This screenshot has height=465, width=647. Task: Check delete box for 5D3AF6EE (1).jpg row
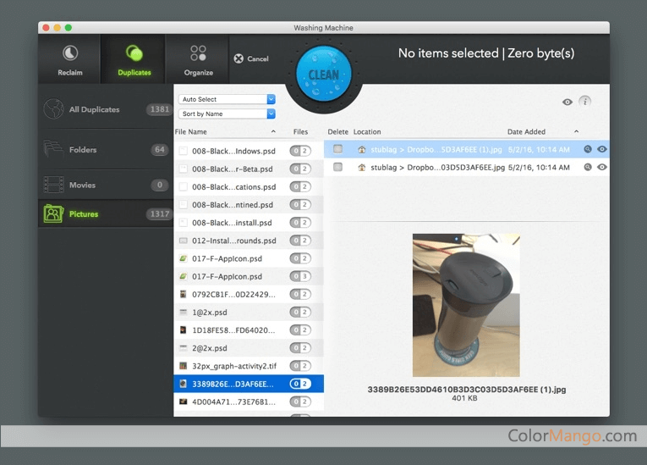click(338, 149)
